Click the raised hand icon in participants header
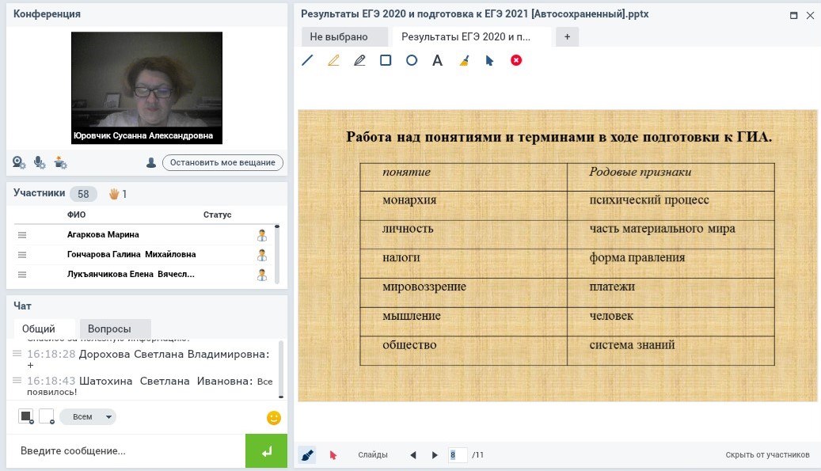821x471 pixels. [x=114, y=194]
